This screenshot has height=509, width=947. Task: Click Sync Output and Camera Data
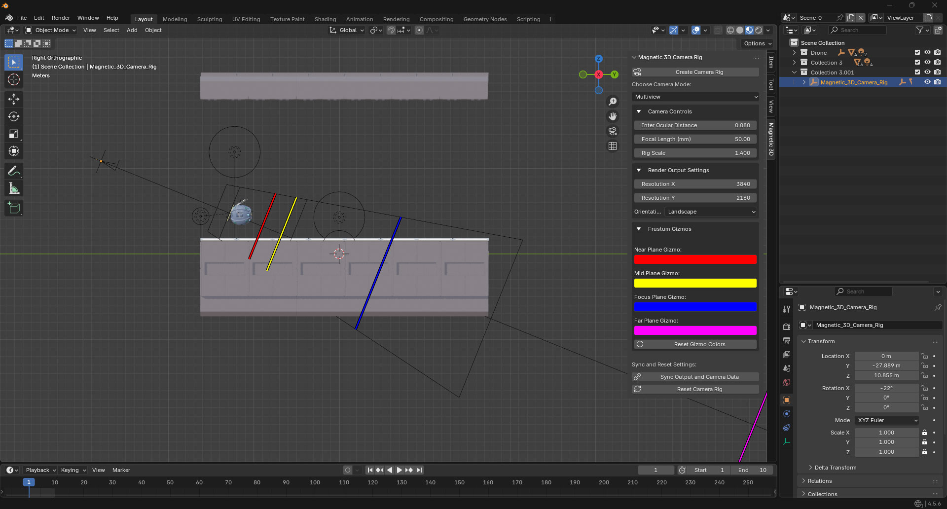point(695,377)
